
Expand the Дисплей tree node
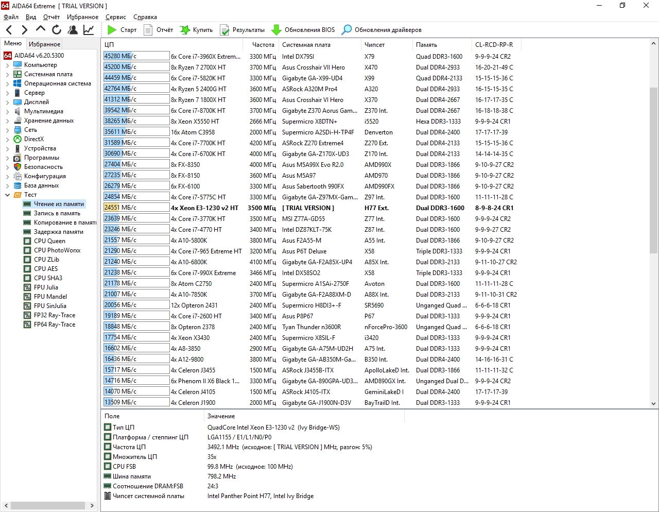(x=7, y=102)
